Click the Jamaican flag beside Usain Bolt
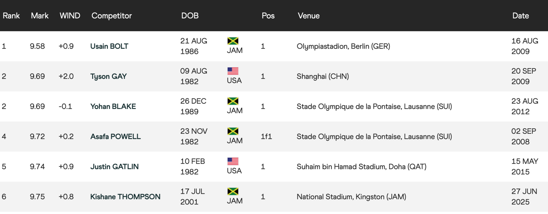 point(233,41)
